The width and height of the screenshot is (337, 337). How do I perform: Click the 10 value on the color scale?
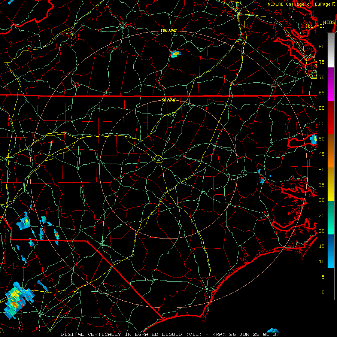click(x=322, y=262)
